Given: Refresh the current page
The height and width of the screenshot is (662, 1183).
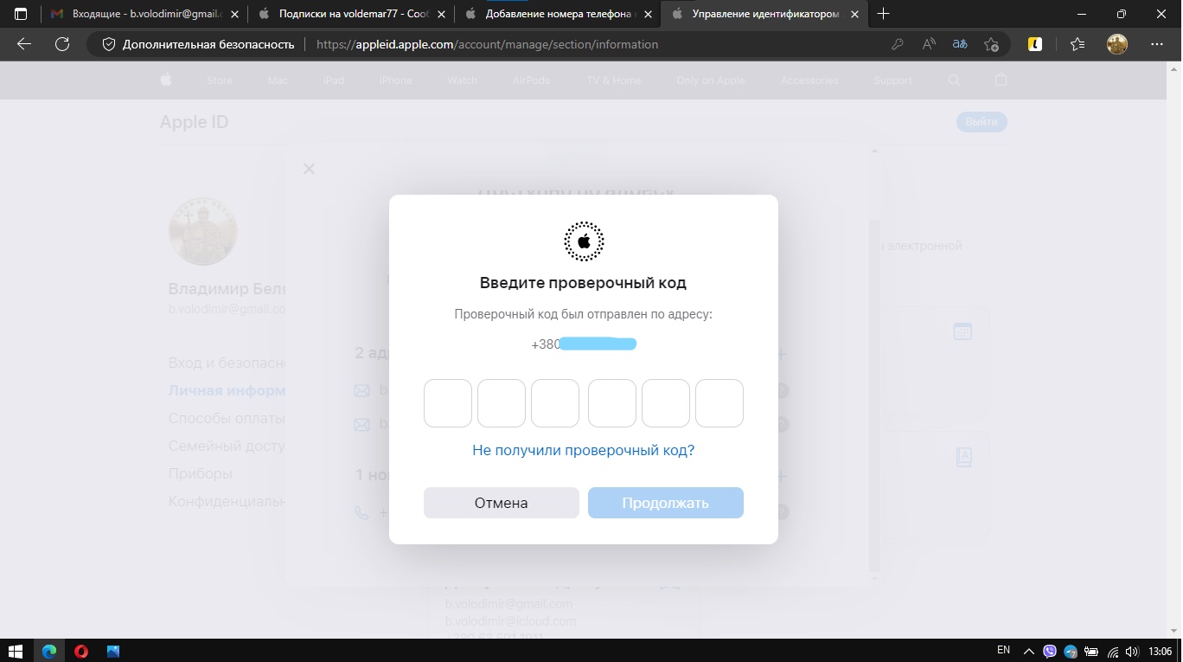Looking at the screenshot, I should [61, 44].
